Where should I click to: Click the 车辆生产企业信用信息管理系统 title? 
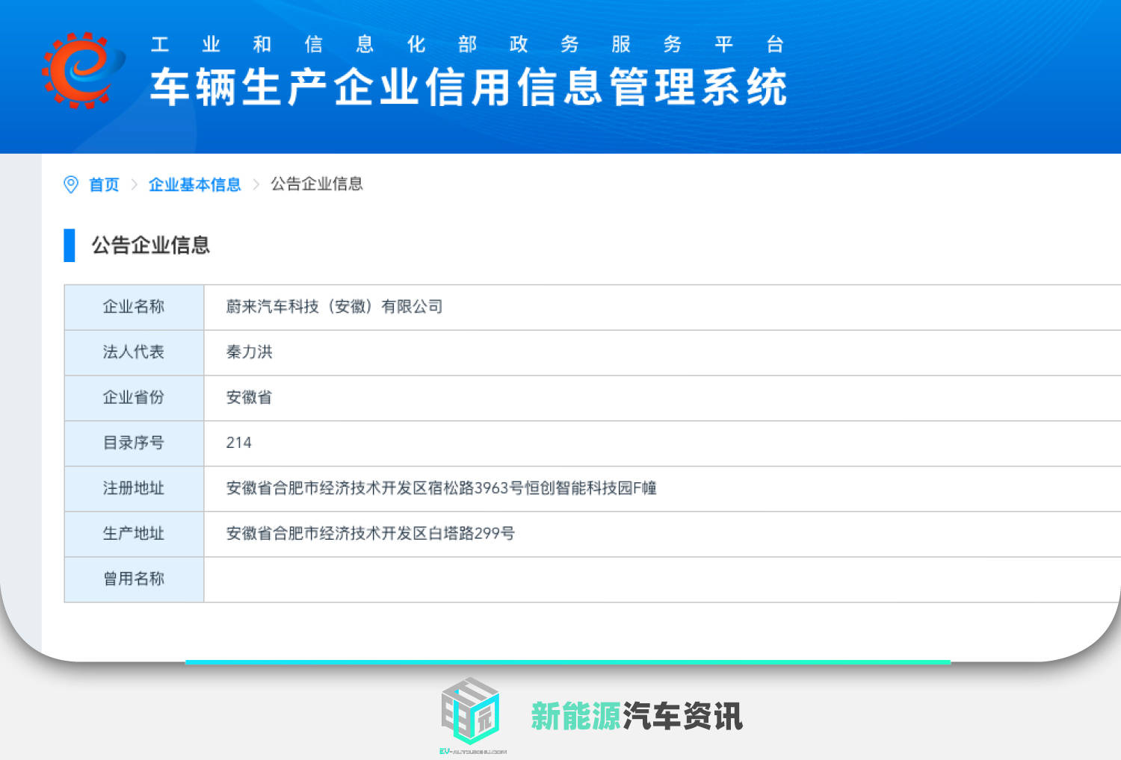click(x=469, y=87)
